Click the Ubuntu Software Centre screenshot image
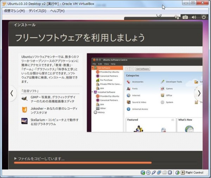The height and width of the screenshot is (178, 211). (x=145, y=93)
